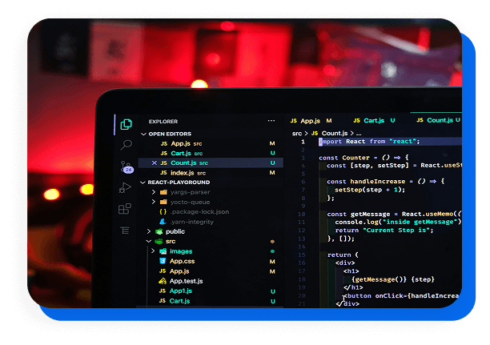Switch to the Count.js editor tab
This screenshot has height=345, width=490.
439,120
